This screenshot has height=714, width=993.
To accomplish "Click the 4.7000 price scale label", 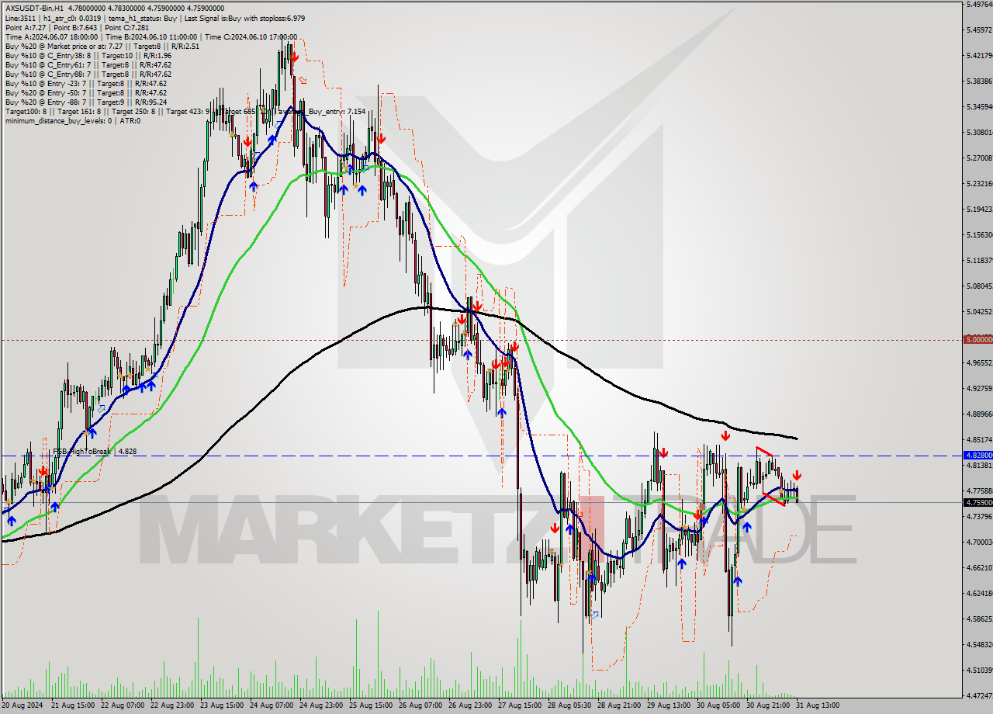I will [x=979, y=542].
